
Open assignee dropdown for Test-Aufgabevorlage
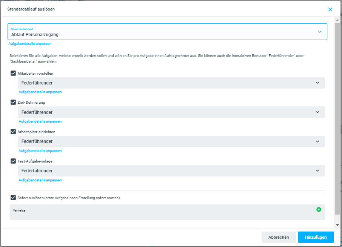click(x=171, y=171)
